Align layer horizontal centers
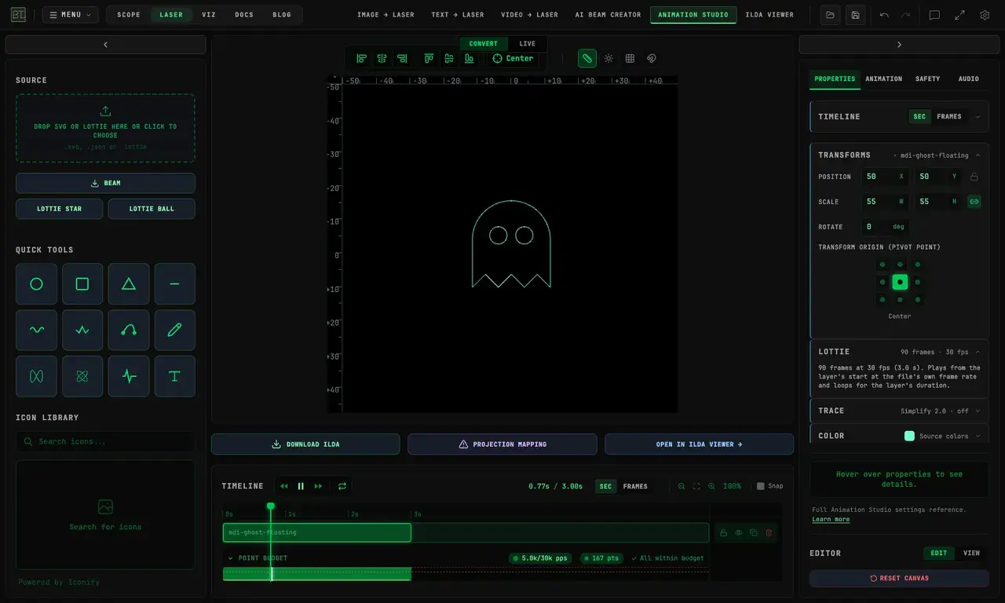The height and width of the screenshot is (603, 1005). [382, 58]
